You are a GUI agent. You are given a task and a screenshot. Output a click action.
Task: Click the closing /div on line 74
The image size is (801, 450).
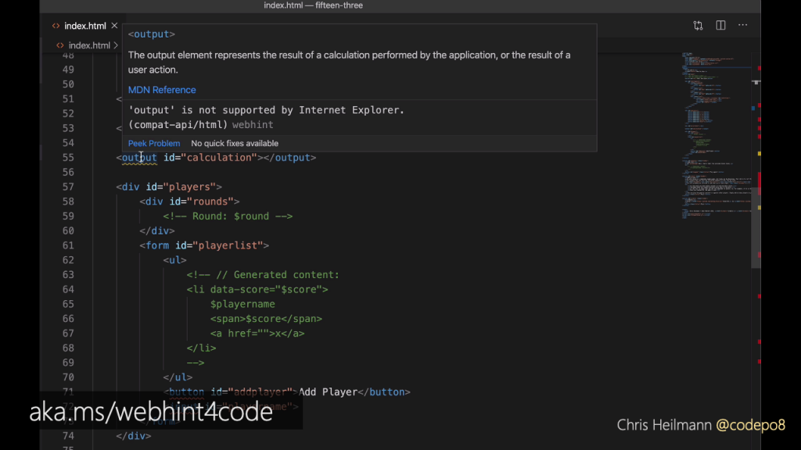tap(133, 436)
